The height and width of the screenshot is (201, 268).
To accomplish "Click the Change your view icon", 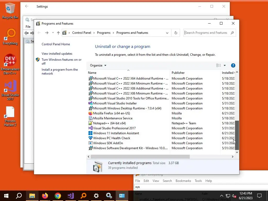I will [219, 65].
